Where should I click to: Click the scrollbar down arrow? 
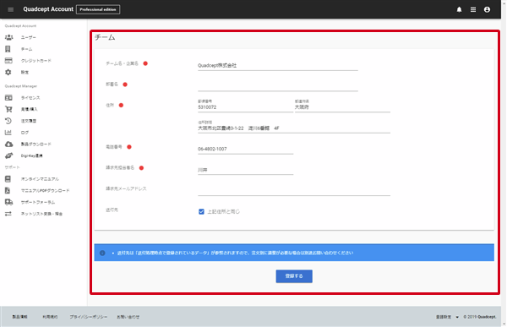click(504, 324)
